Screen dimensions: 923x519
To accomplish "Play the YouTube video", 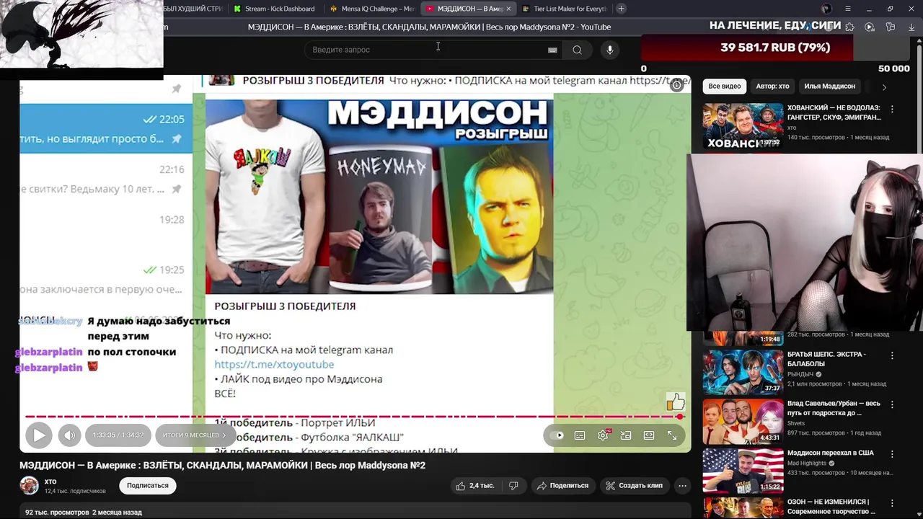I will click(39, 435).
